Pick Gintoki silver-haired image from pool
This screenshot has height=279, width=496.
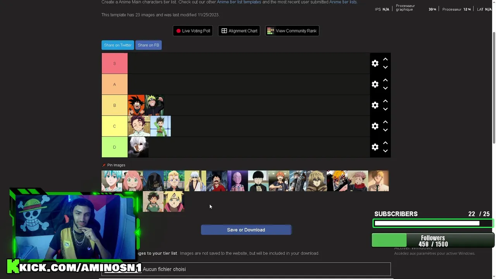click(195, 181)
